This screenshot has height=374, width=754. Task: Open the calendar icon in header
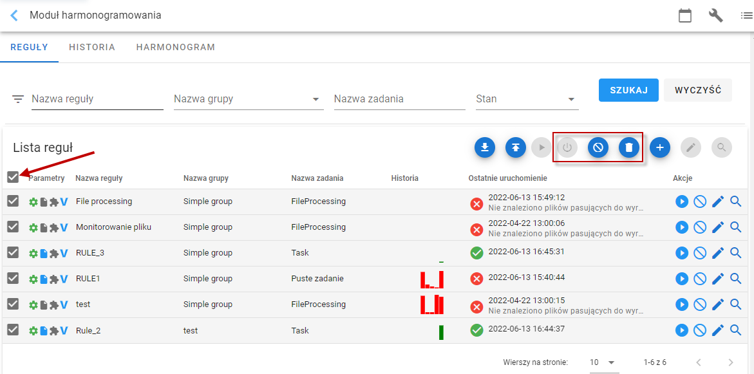[x=684, y=15]
